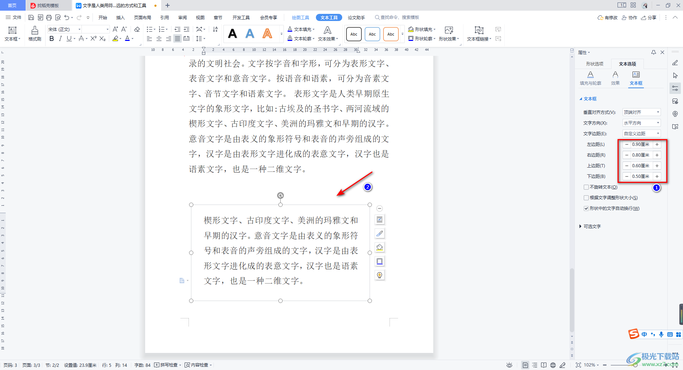
Task: Click the shape style brush icon beside text box
Action: pos(380,233)
